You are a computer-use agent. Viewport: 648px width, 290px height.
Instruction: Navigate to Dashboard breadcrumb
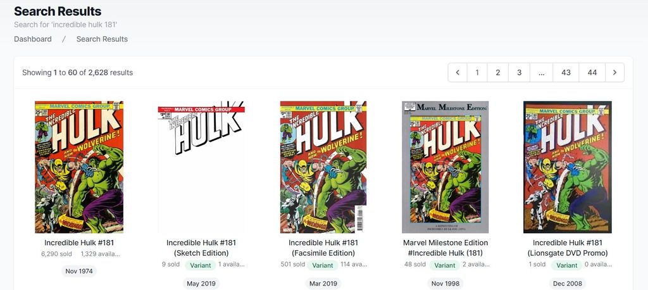coord(33,39)
